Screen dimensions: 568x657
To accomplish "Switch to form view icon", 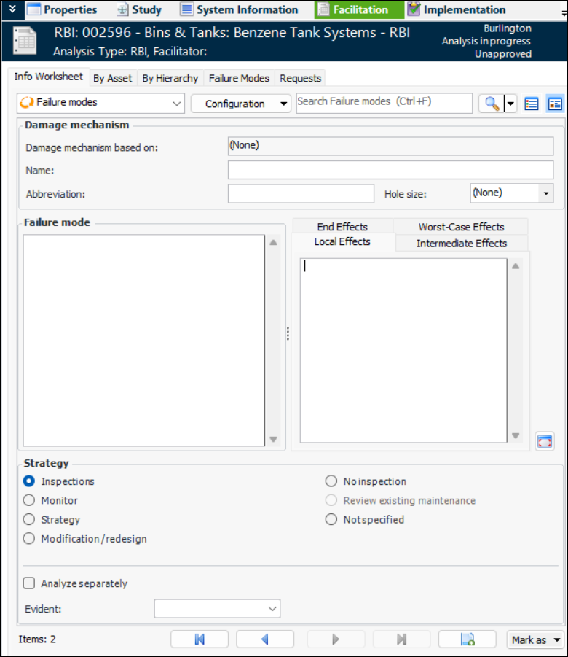I will [555, 104].
